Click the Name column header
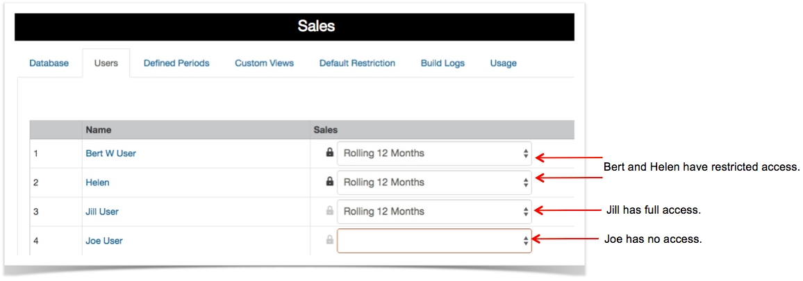Image resolution: width=803 pixels, height=281 pixels. coord(98,130)
